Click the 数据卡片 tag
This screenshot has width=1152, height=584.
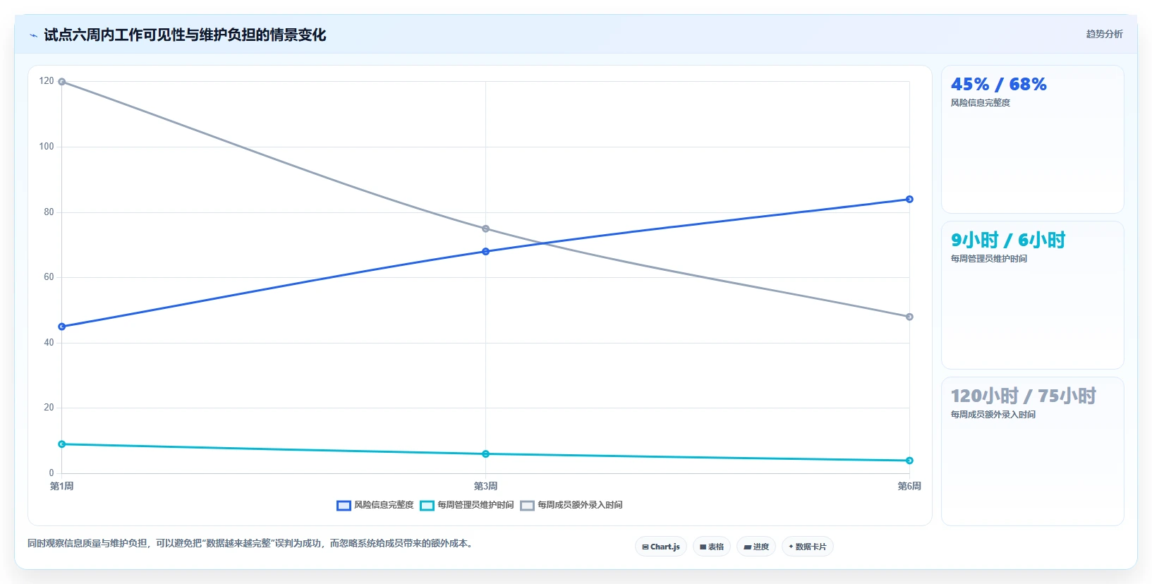pyautogui.click(x=808, y=547)
